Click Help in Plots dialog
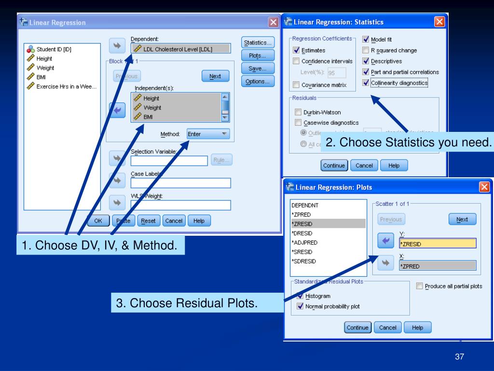This screenshot has height=371, width=494. pyautogui.click(x=417, y=328)
